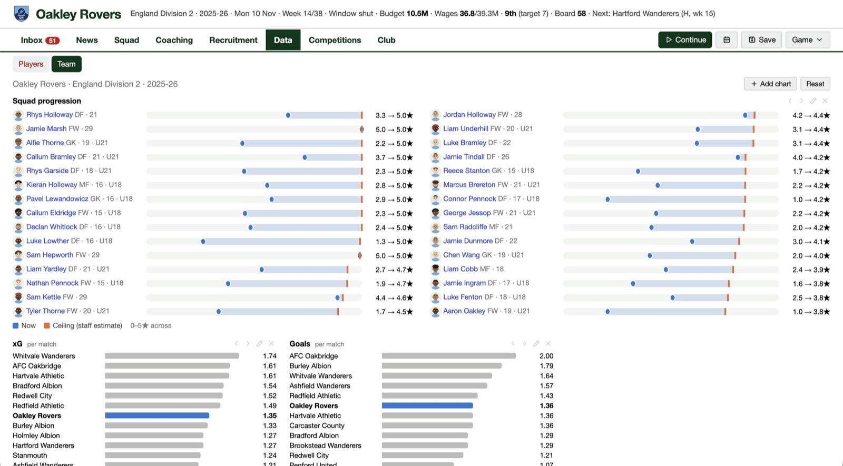Open the calendar icon button
This screenshot has width=843, height=466.
727,40
